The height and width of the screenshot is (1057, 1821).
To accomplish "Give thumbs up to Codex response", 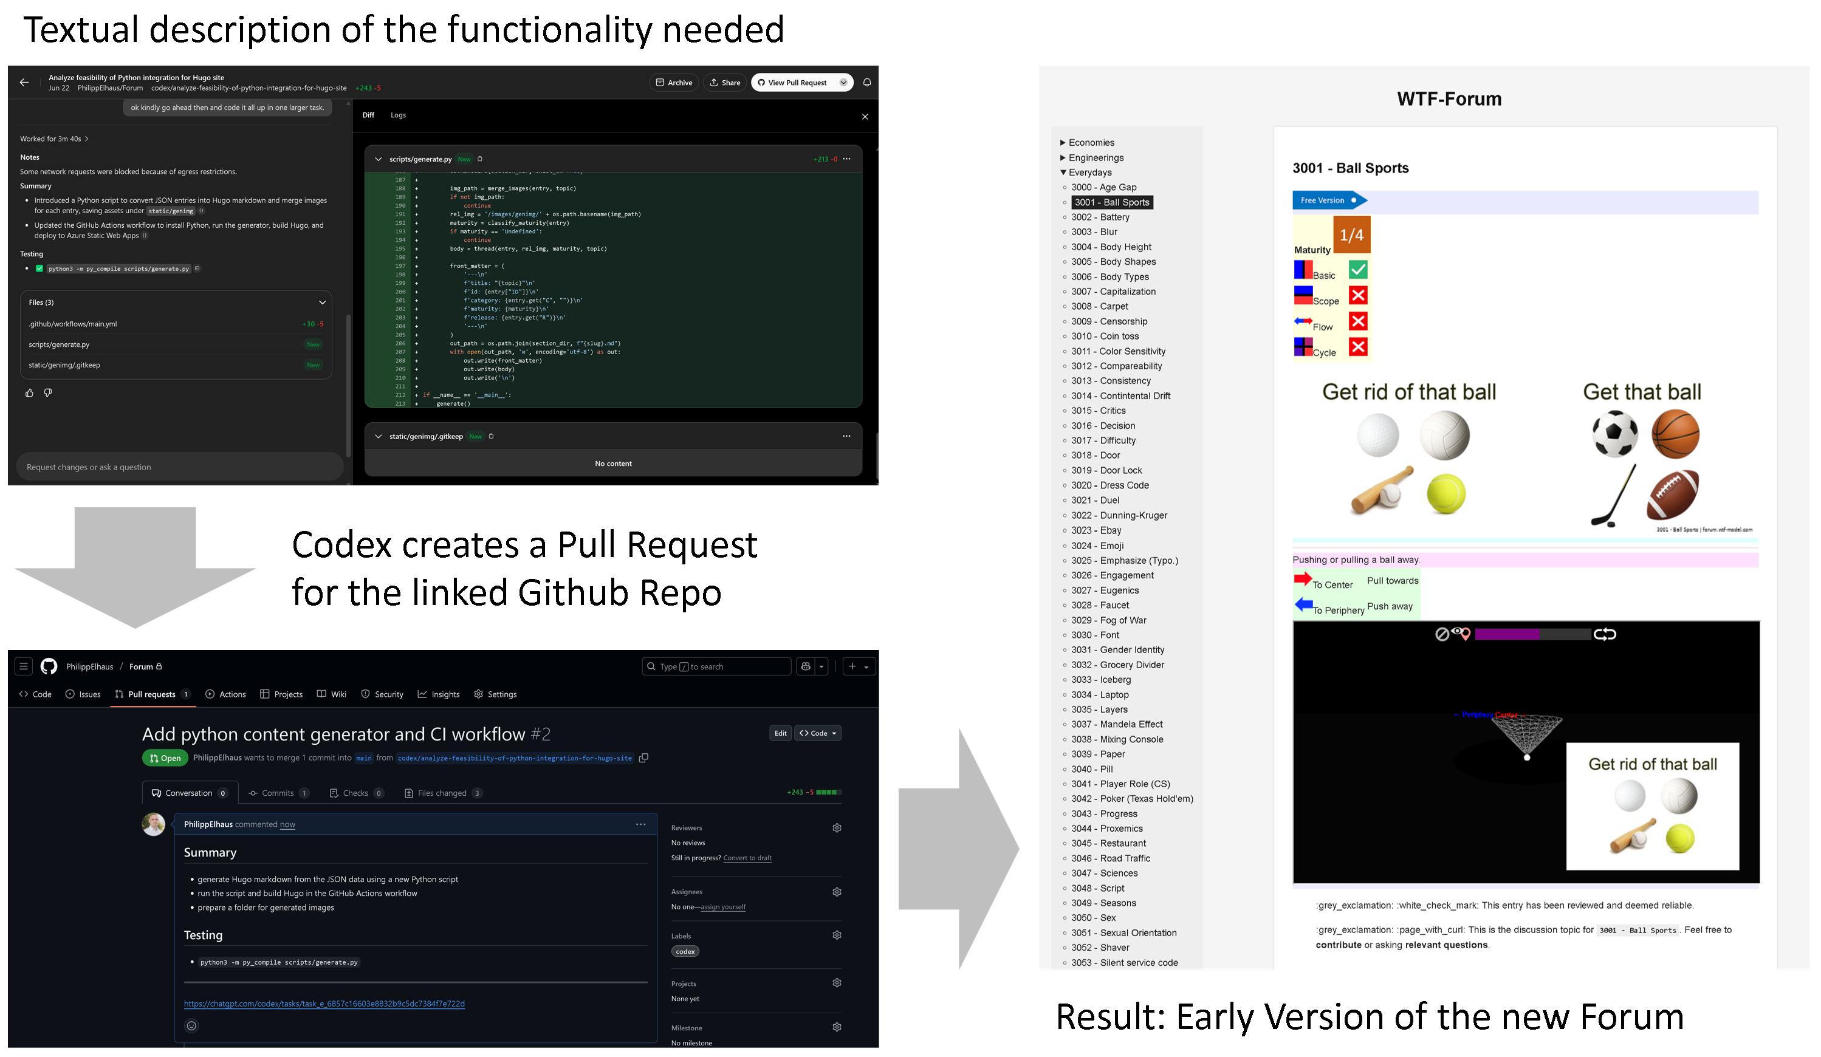I will tap(30, 393).
